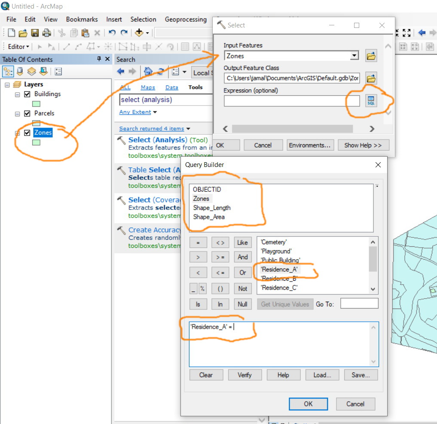Open the Input Features Zones dropdown
Screen dimensions: 437x424
point(354,56)
